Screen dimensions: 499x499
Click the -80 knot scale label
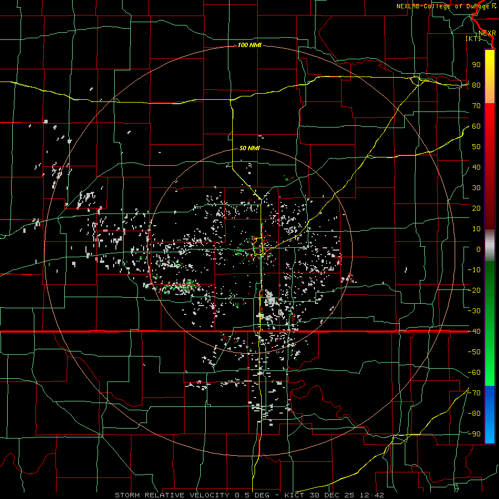(x=474, y=414)
